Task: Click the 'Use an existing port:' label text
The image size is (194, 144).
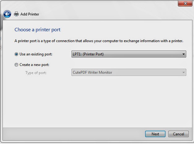Action: click(36, 54)
